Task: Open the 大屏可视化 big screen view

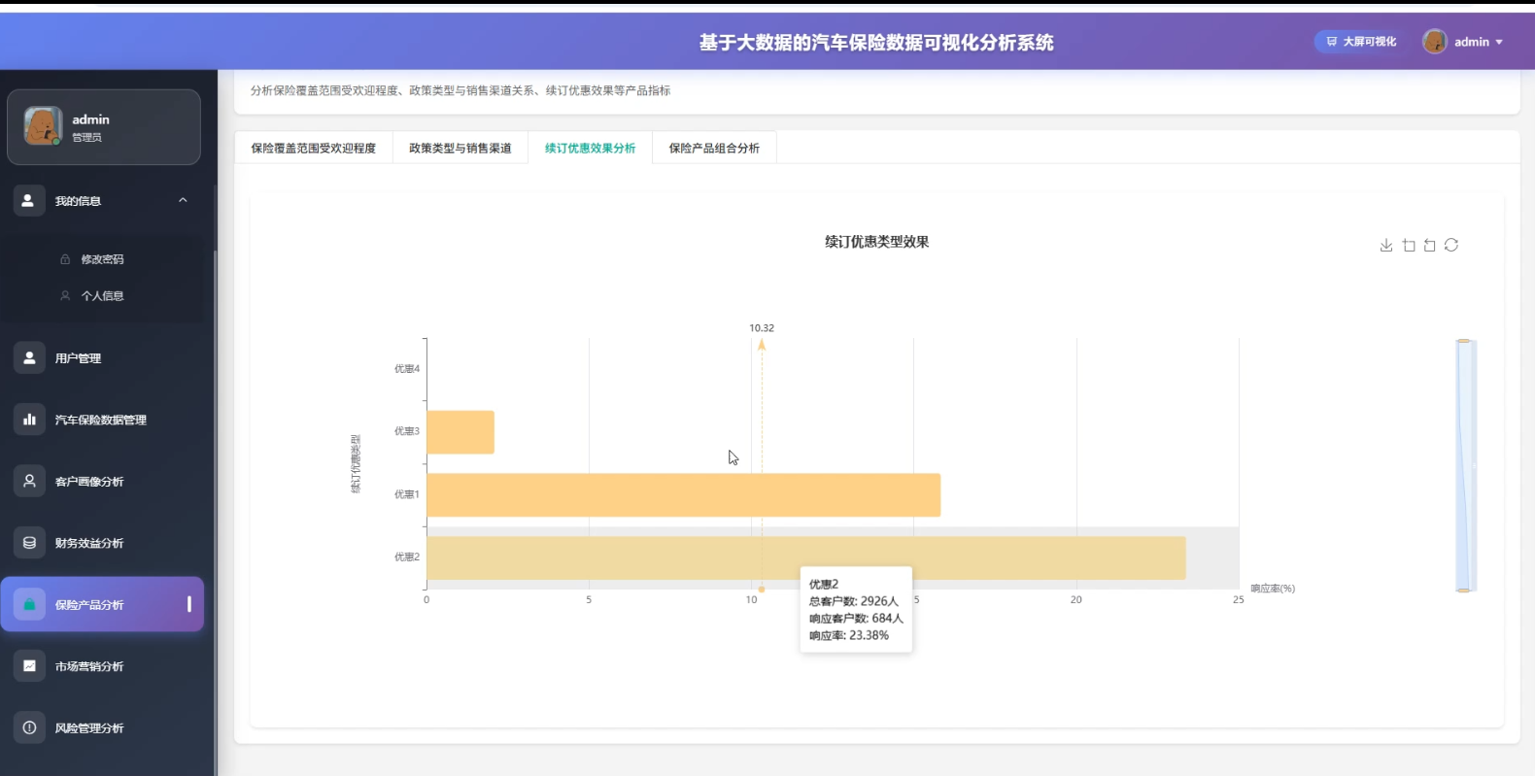Action: (1360, 42)
